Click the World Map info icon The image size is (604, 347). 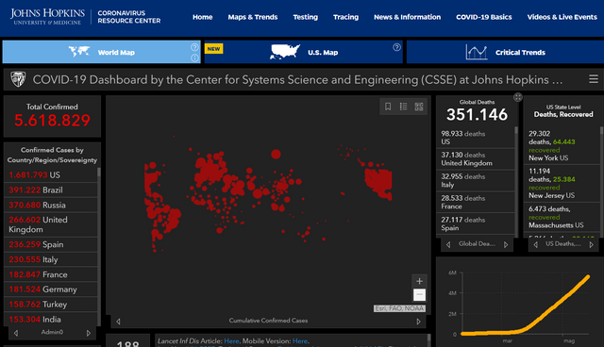[x=194, y=58]
